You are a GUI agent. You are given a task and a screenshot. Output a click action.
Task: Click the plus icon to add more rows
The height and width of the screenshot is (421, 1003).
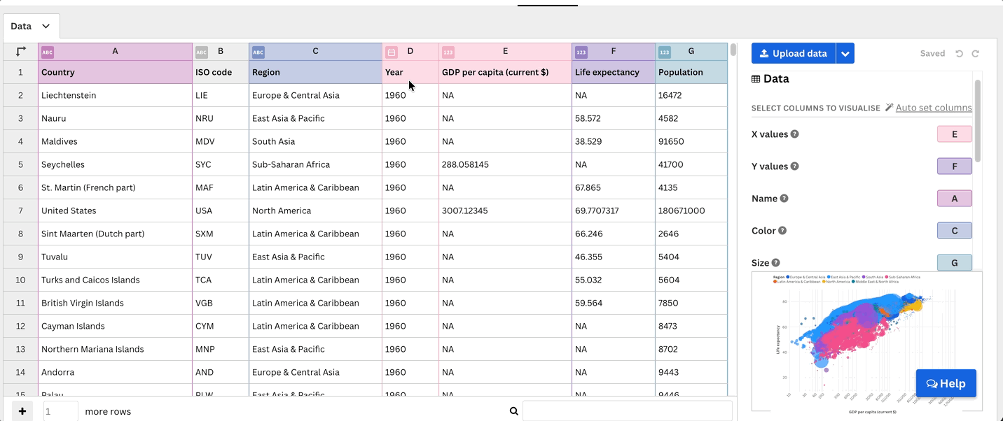click(x=22, y=411)
